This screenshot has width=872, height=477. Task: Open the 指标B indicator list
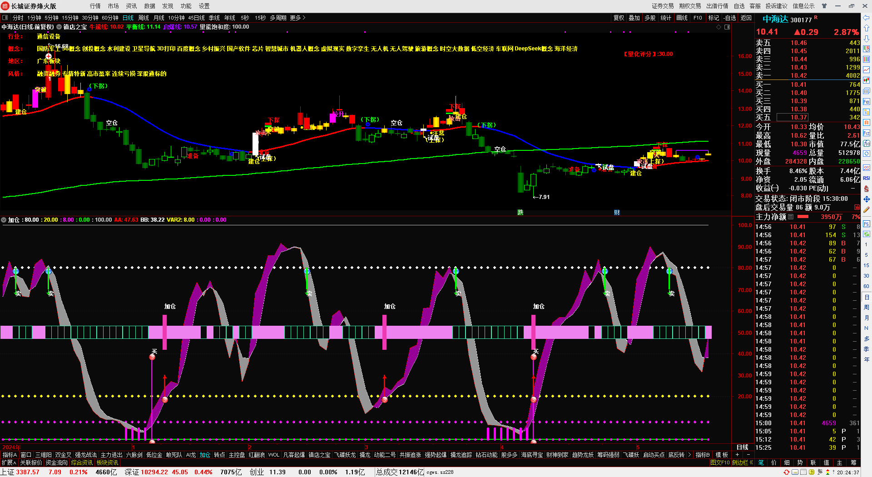pos(703,455)
